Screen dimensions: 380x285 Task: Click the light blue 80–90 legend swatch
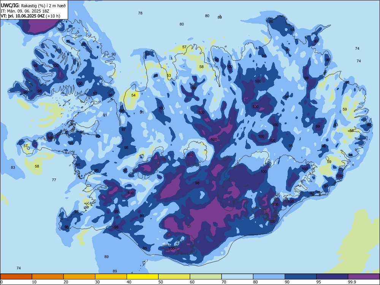pyautogui.click(x=269, y=277)
